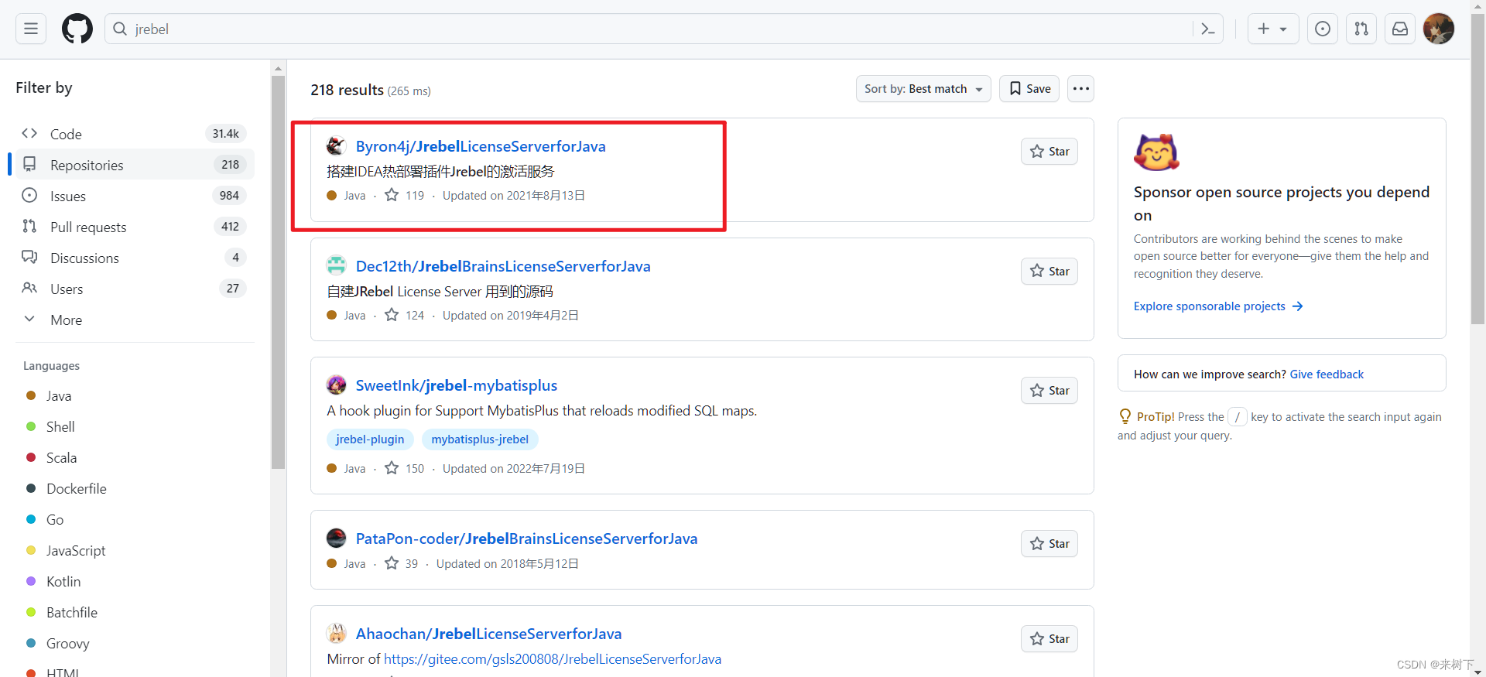Open the gitee.com mirror link

[x=553, y=659]
